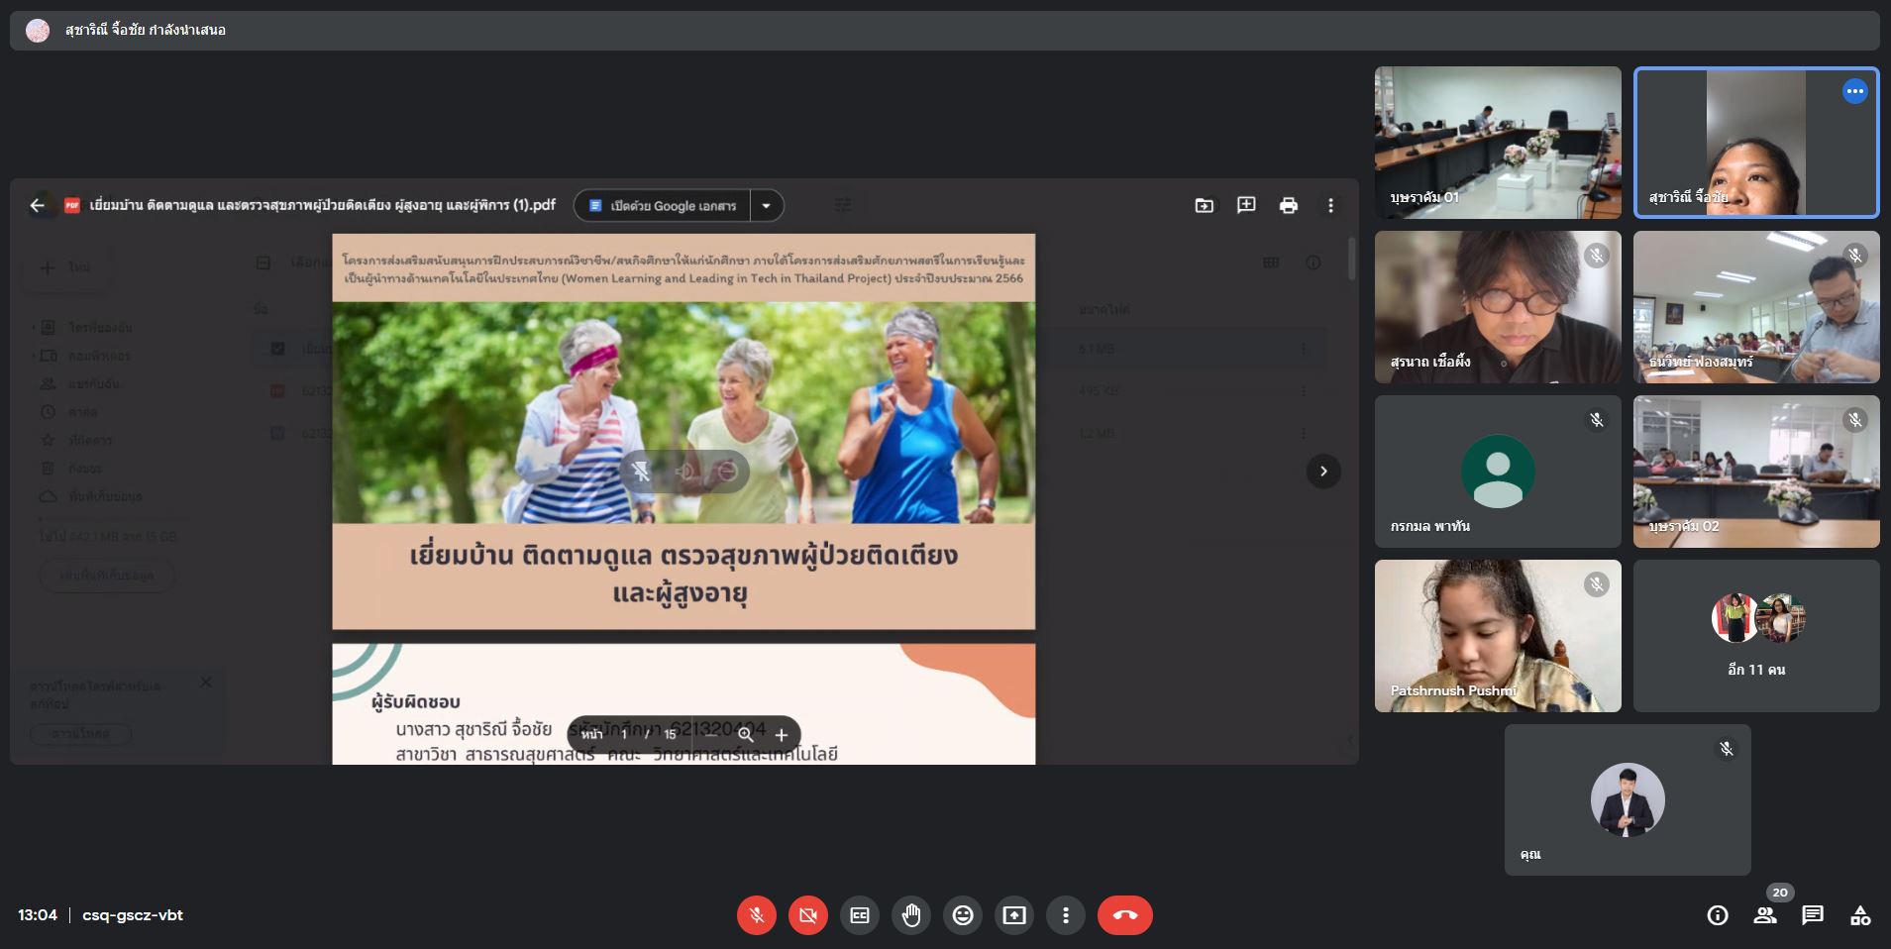Open the activities panel
The width and height of the screenshot is (1891, 949).
tap(1860, 915)
